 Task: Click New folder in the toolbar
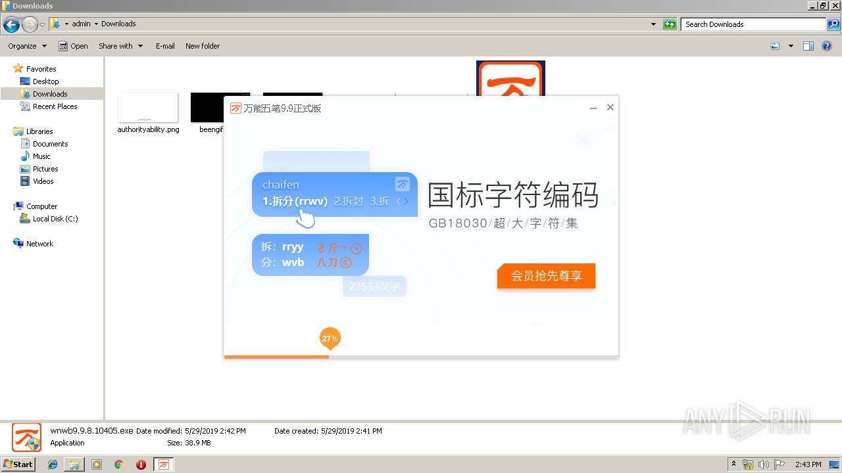203,46
